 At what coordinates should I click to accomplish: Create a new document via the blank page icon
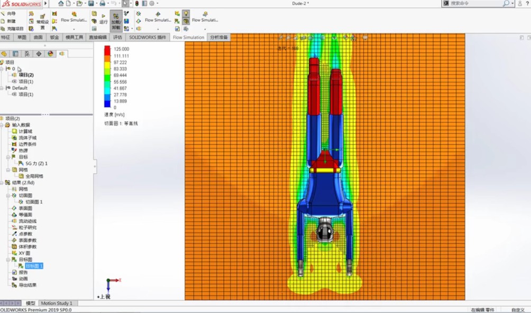(x=68, y=3)
